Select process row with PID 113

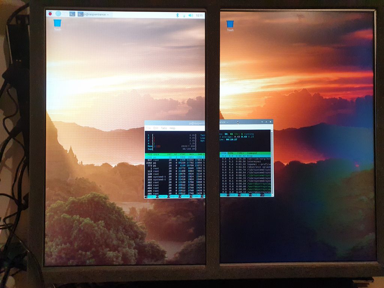(175, 171)
